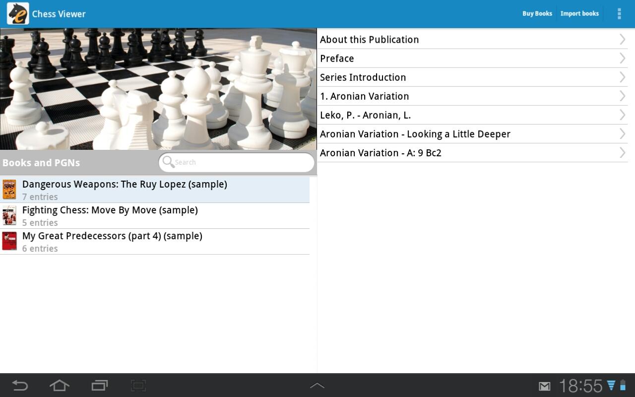The height and width of the screenshot is (397, 635).
Task: Tap My Great Predecessors book cover icon
Action: pyautogui.click(x=9, y=241)
